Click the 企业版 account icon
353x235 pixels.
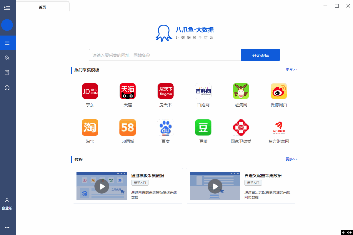[x=7, y=200]
